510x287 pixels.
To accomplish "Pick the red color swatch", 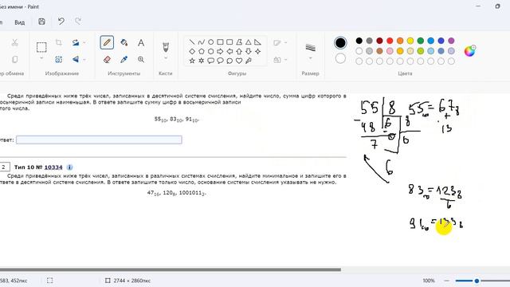I will [390, 41].
